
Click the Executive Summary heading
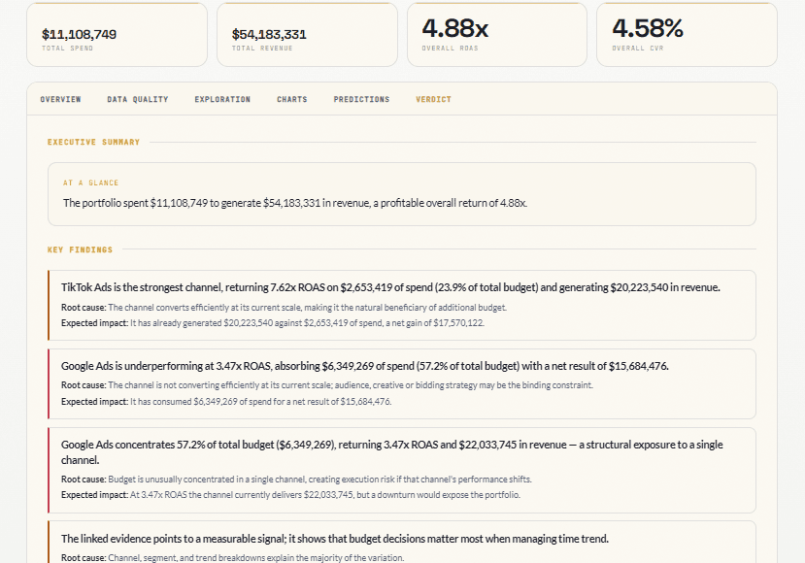[x=93, y=142]
